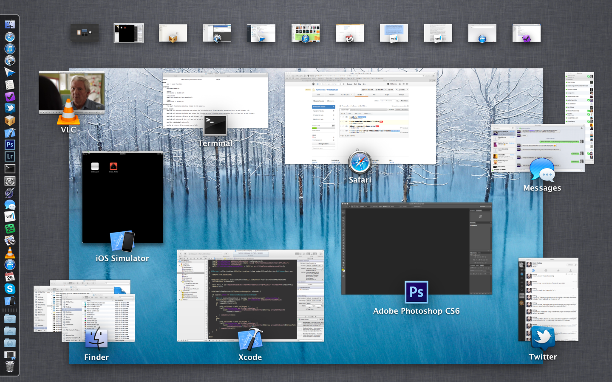Open Lightroom from the Dock

(x=10, y=157)
